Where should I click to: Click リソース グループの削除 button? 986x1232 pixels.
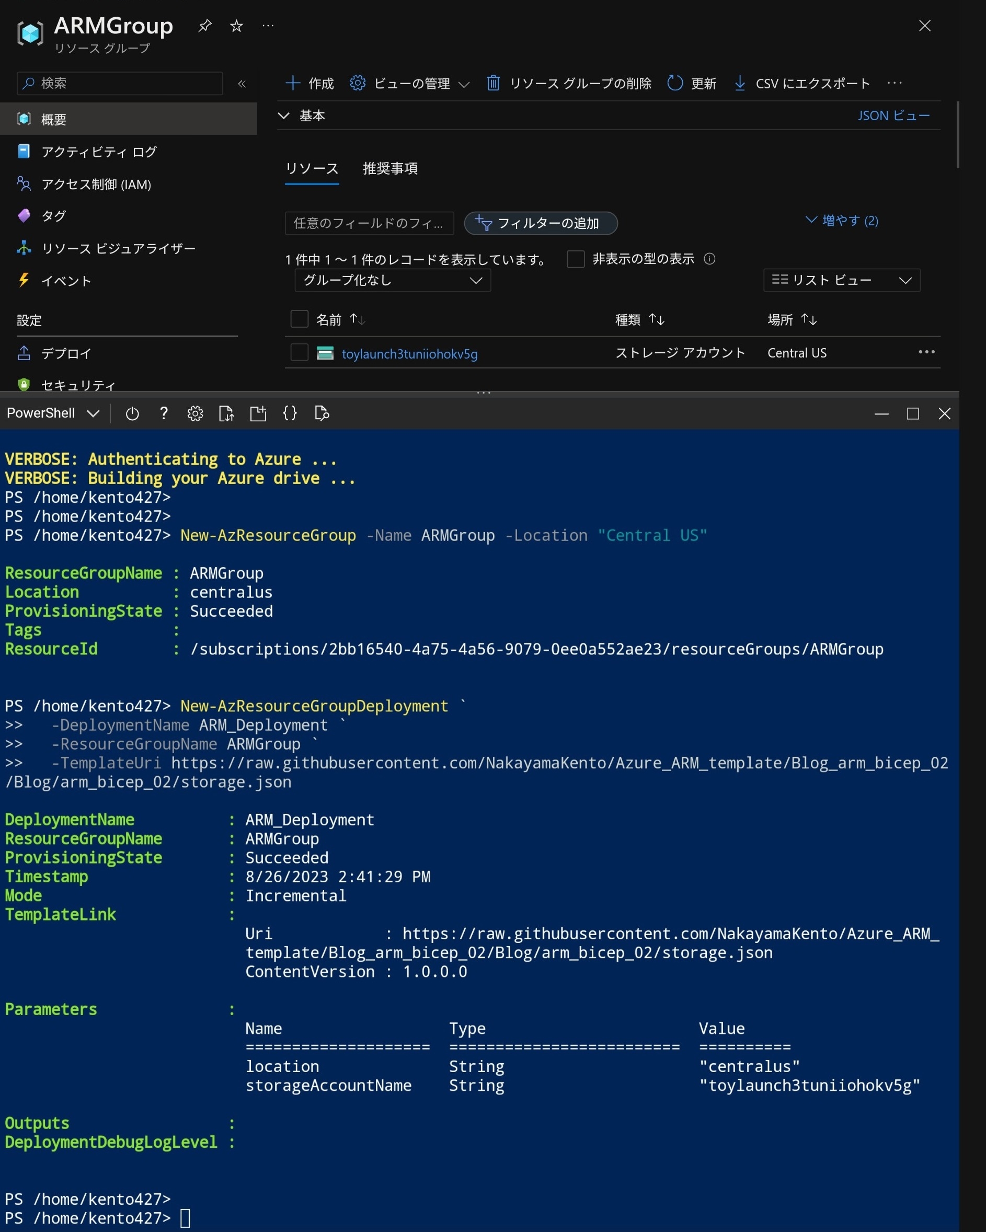(x=569, y=84)
